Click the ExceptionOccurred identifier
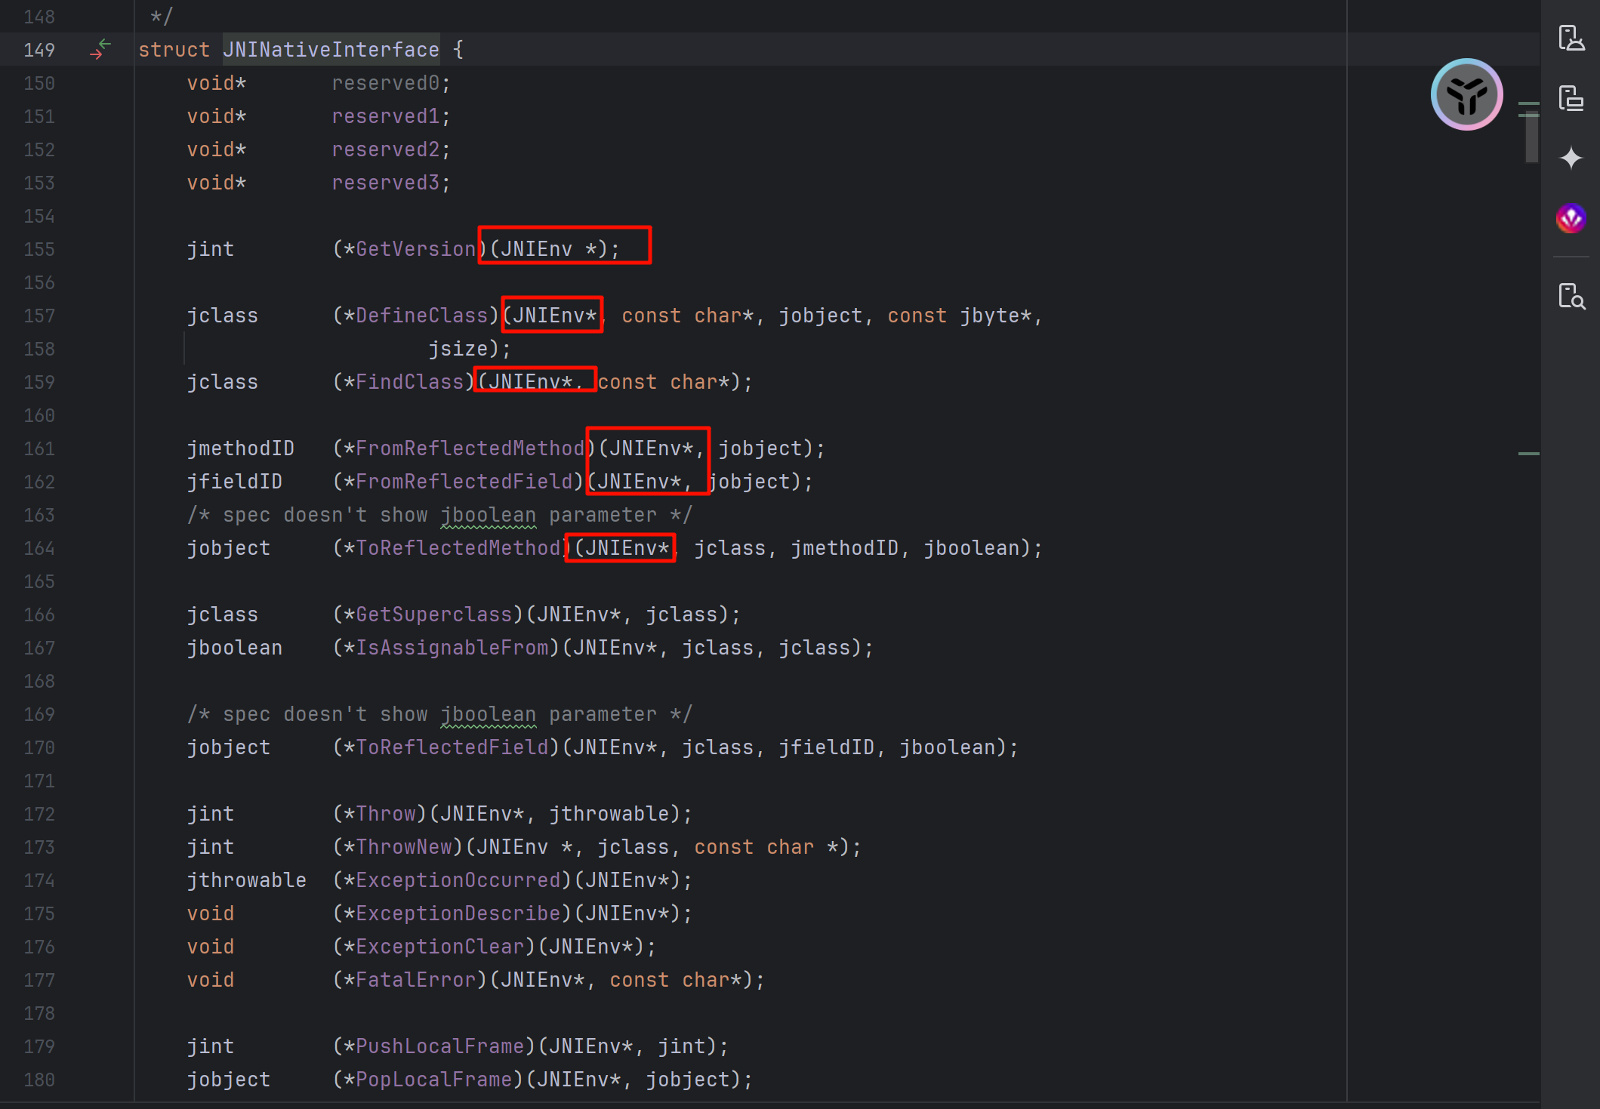This screenshot has width=1600, height=1109. 458,880
